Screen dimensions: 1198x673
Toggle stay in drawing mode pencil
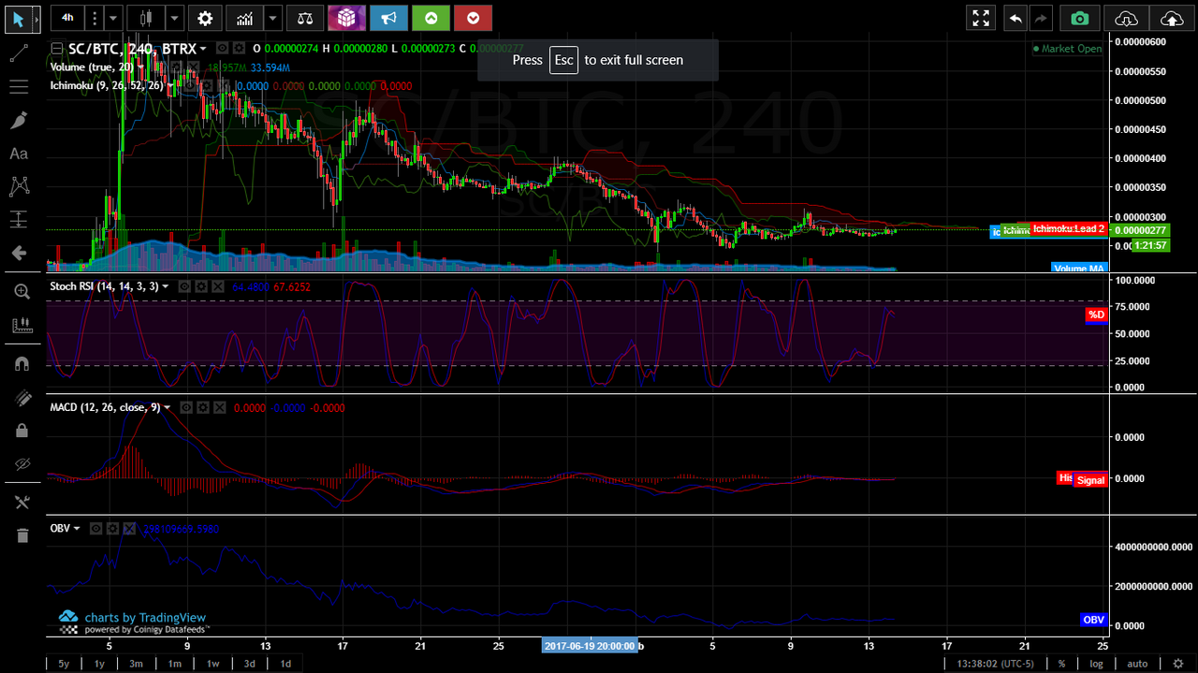pos(22,398)
